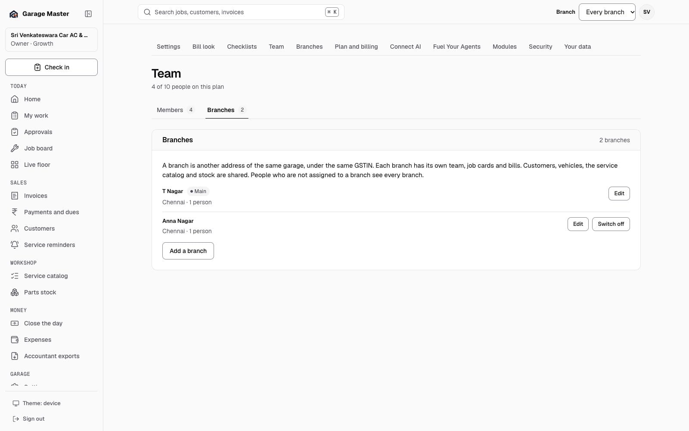Open Fuel Your Agents tab

456,47
